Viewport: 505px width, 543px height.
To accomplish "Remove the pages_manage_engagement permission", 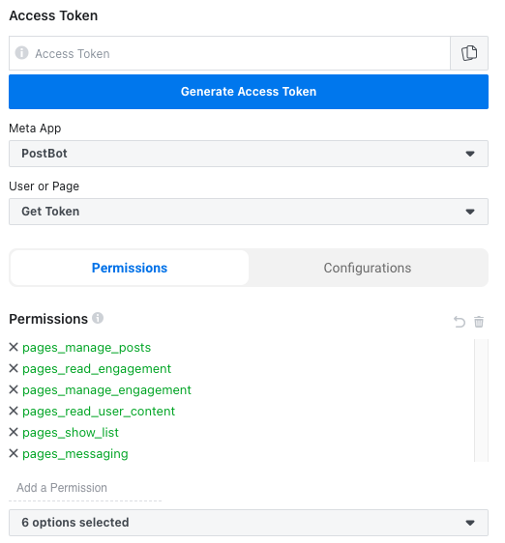I will pos(14,389).
